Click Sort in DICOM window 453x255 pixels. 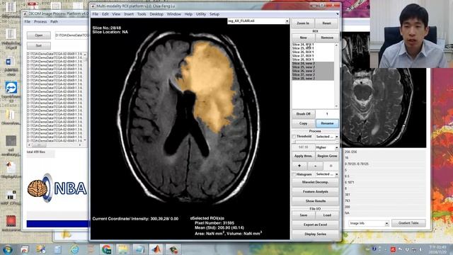(39, 45)
